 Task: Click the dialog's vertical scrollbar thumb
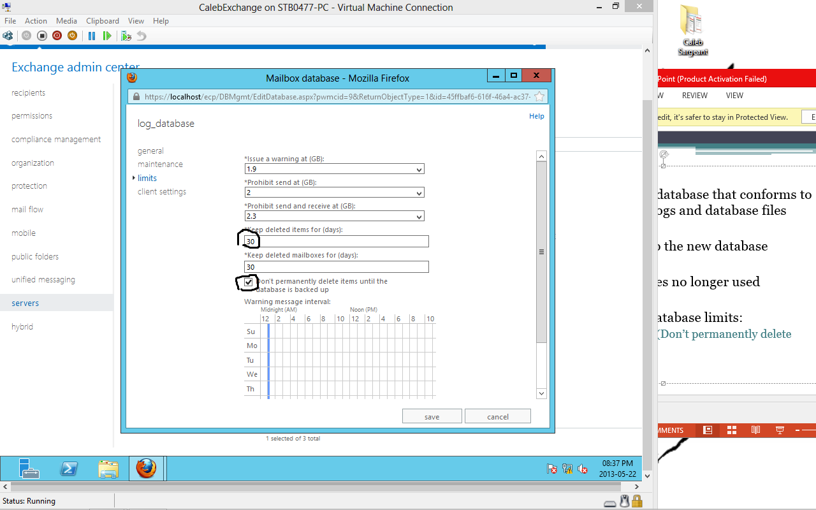tap(542, 252)
